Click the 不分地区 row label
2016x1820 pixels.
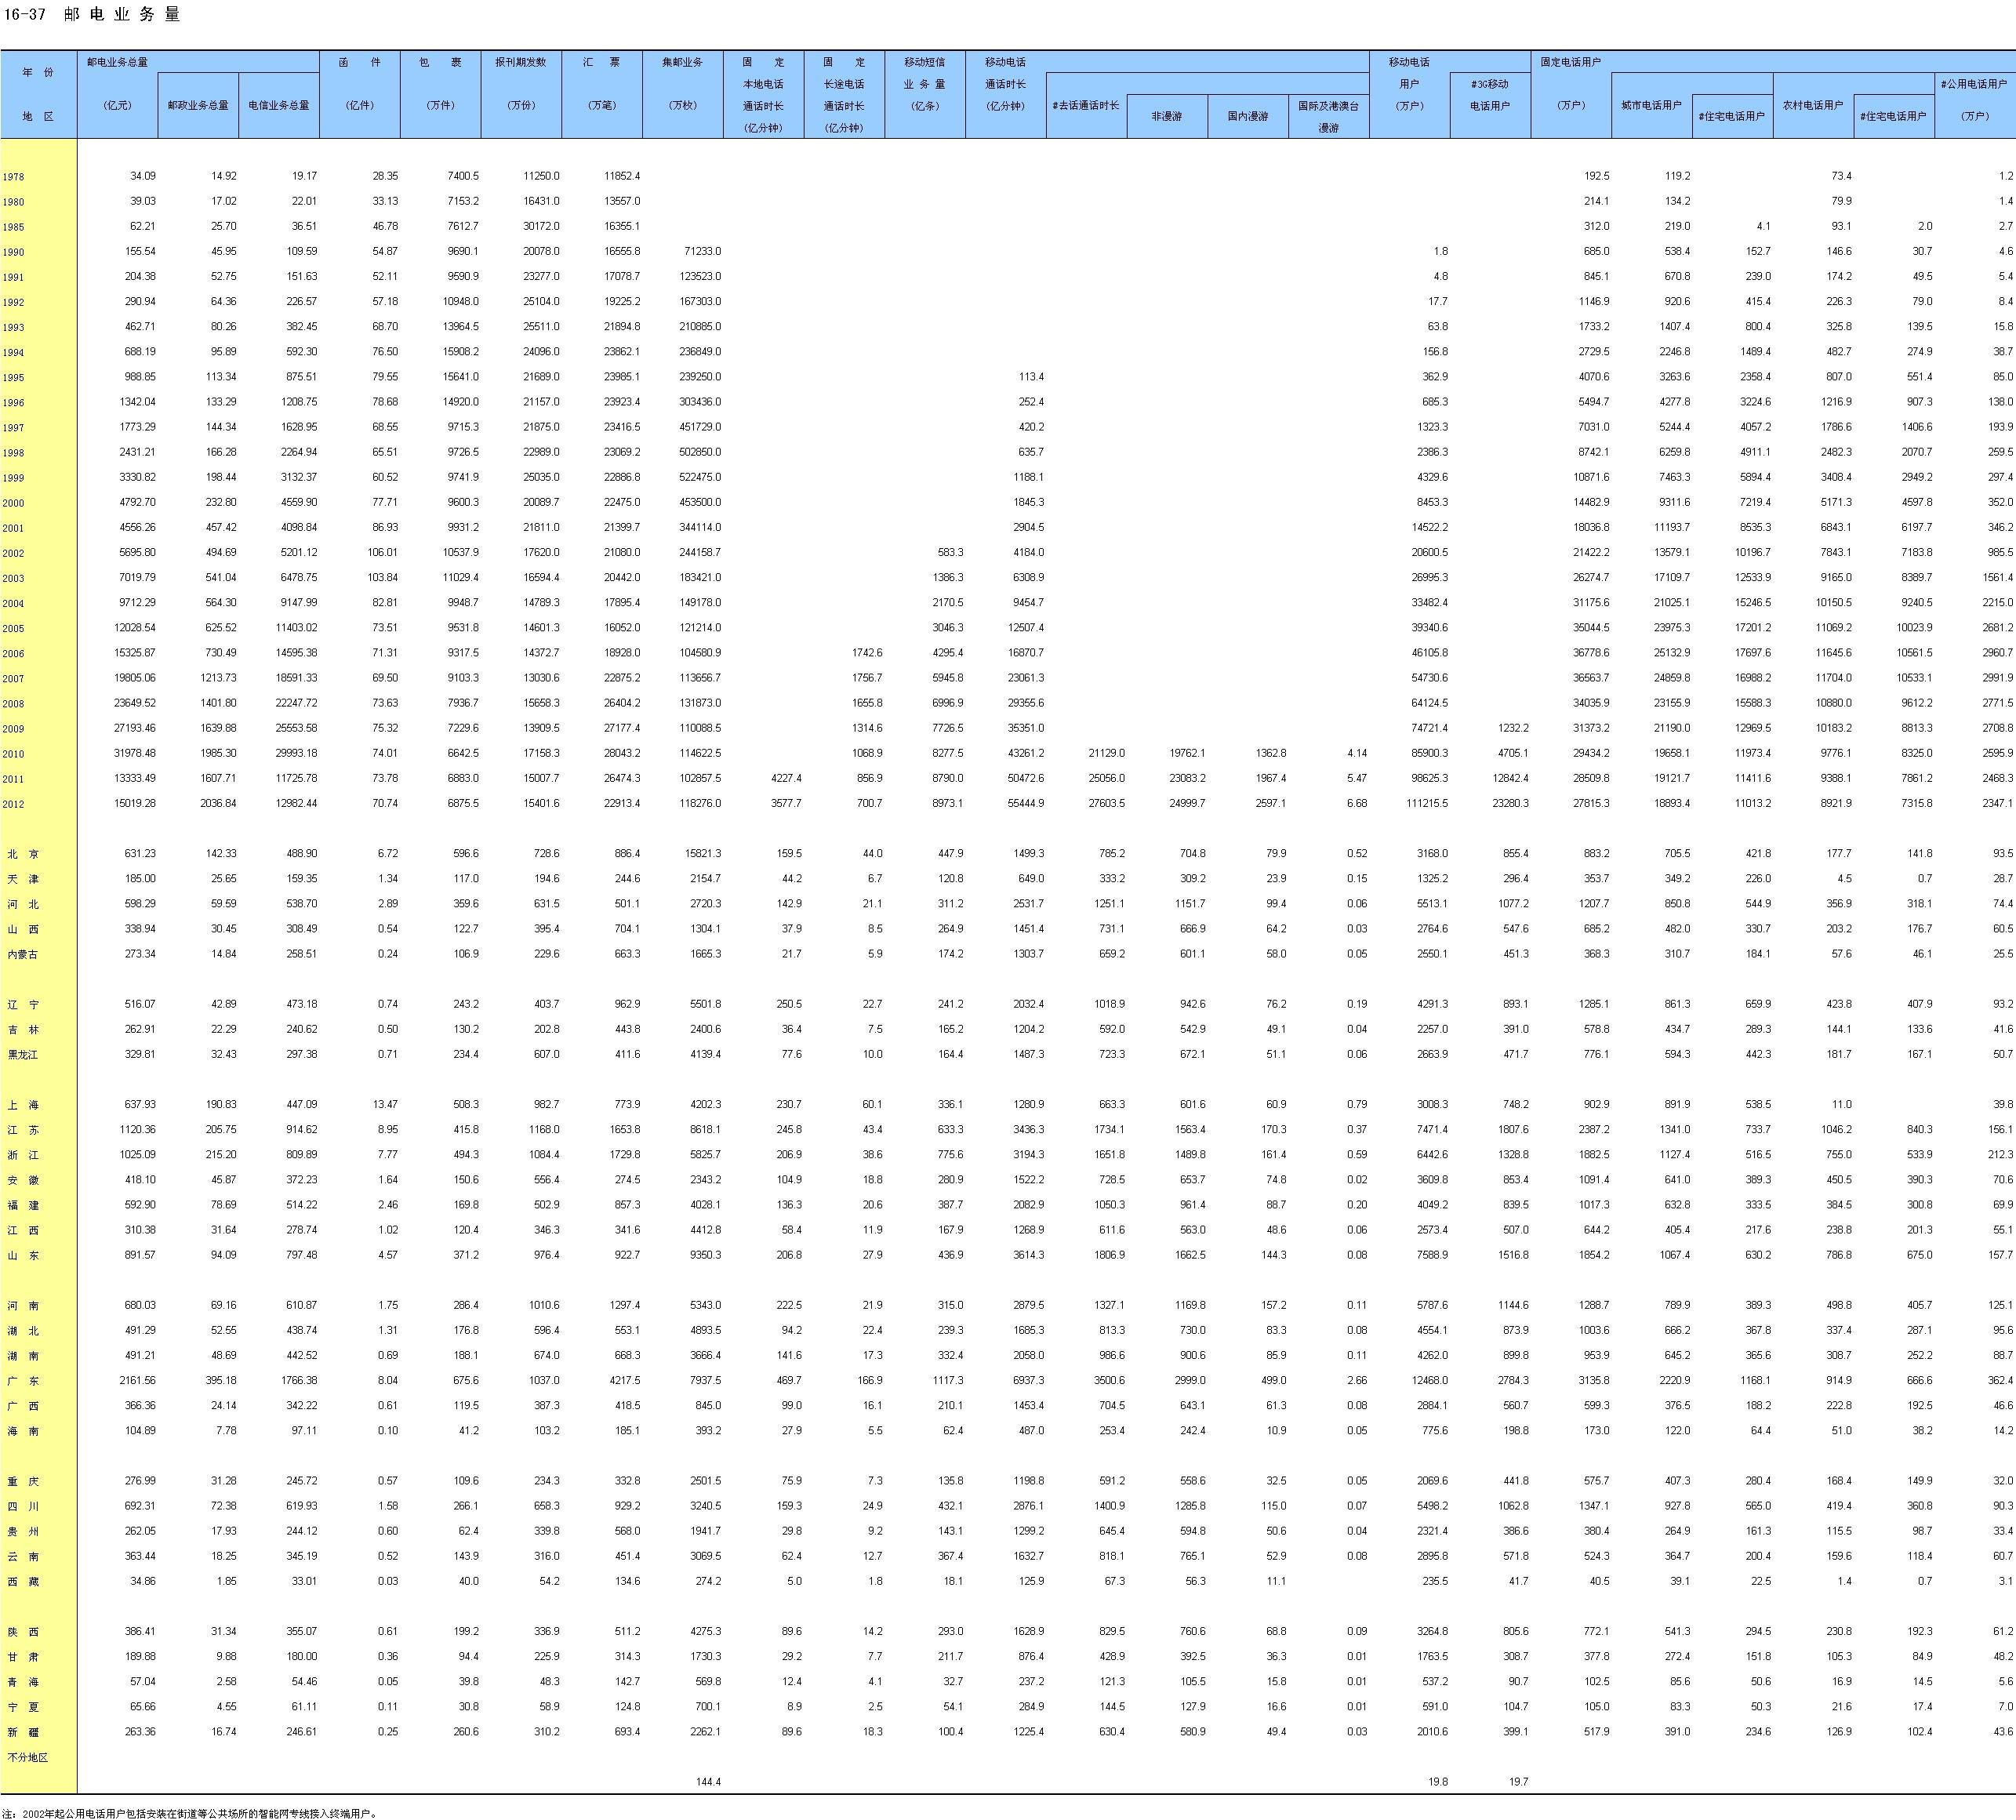(27, 1757)
